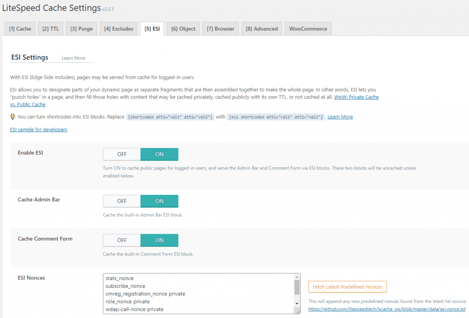
Task: Disable Cache Admin Bar with OFF
Action: [x=122, y=201]
